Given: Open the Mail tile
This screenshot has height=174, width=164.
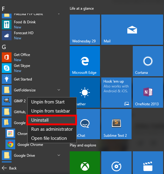Looking at the screenshot, I should (x=132, y=30).
